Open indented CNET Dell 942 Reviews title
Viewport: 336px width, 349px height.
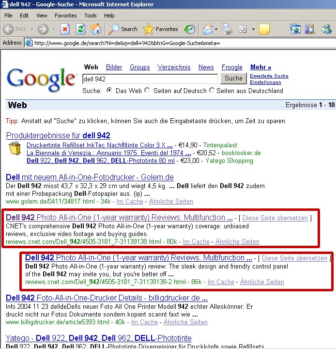click(x=138, y=258)
